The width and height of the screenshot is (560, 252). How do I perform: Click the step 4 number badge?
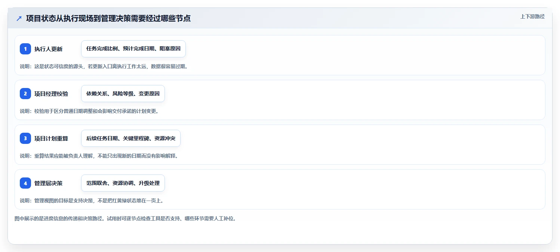click(x=25, y=183)
